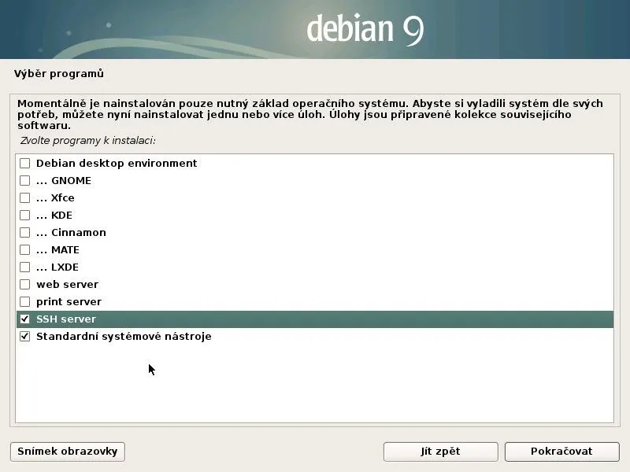The width and height of the screenshot is (630, 472).
Task: Click the 'web server' row text
Action: click(x=68, y=285)
